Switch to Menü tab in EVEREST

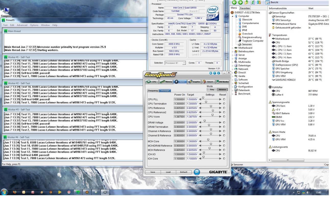pos(235,8)
